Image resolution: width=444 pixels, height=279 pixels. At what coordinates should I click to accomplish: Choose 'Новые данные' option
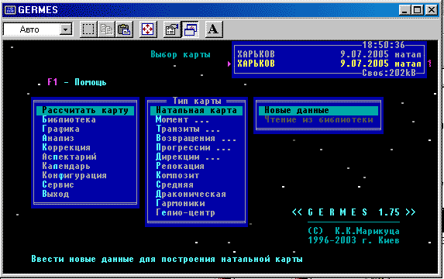318,110
